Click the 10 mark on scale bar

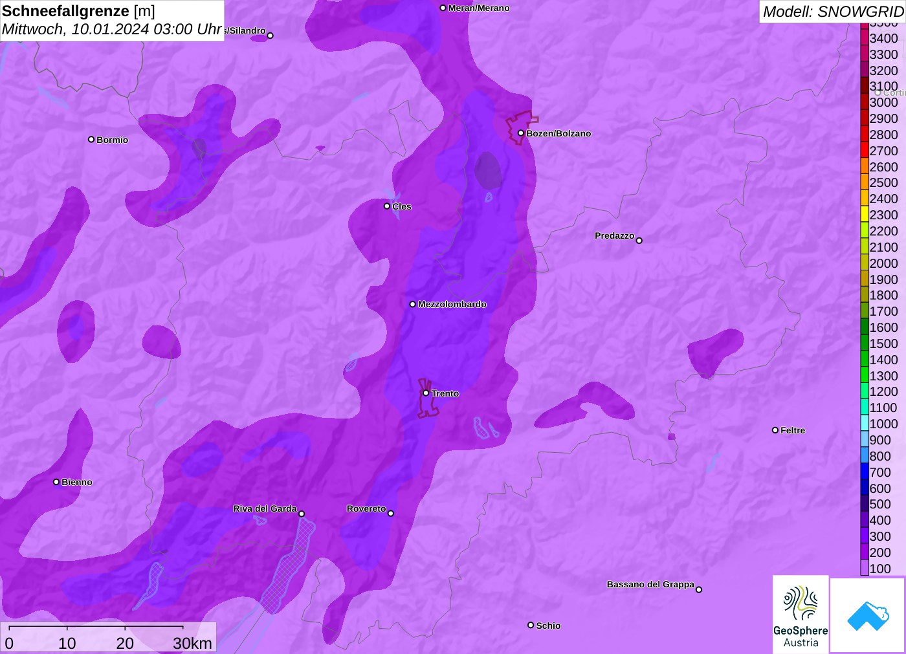tap(67, 643)
